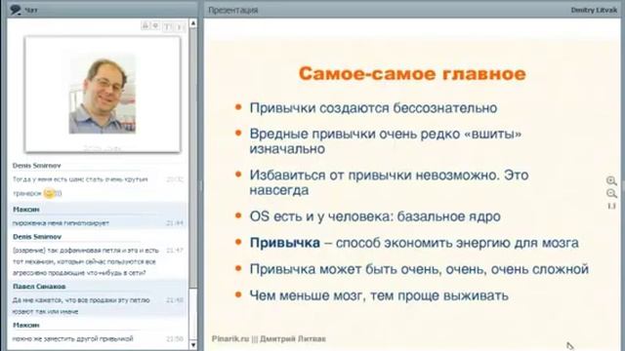The width and height of the screenshot is (625, 351).
Task: Click the print icon in chat toolbar
Action: (146, 26)
